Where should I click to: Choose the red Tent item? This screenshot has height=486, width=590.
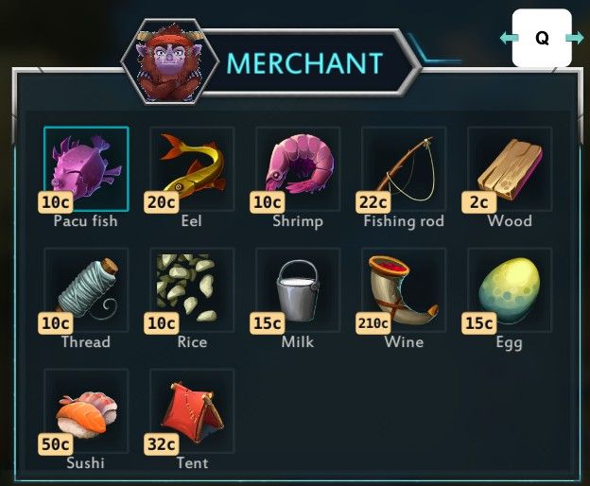(192, 411)
